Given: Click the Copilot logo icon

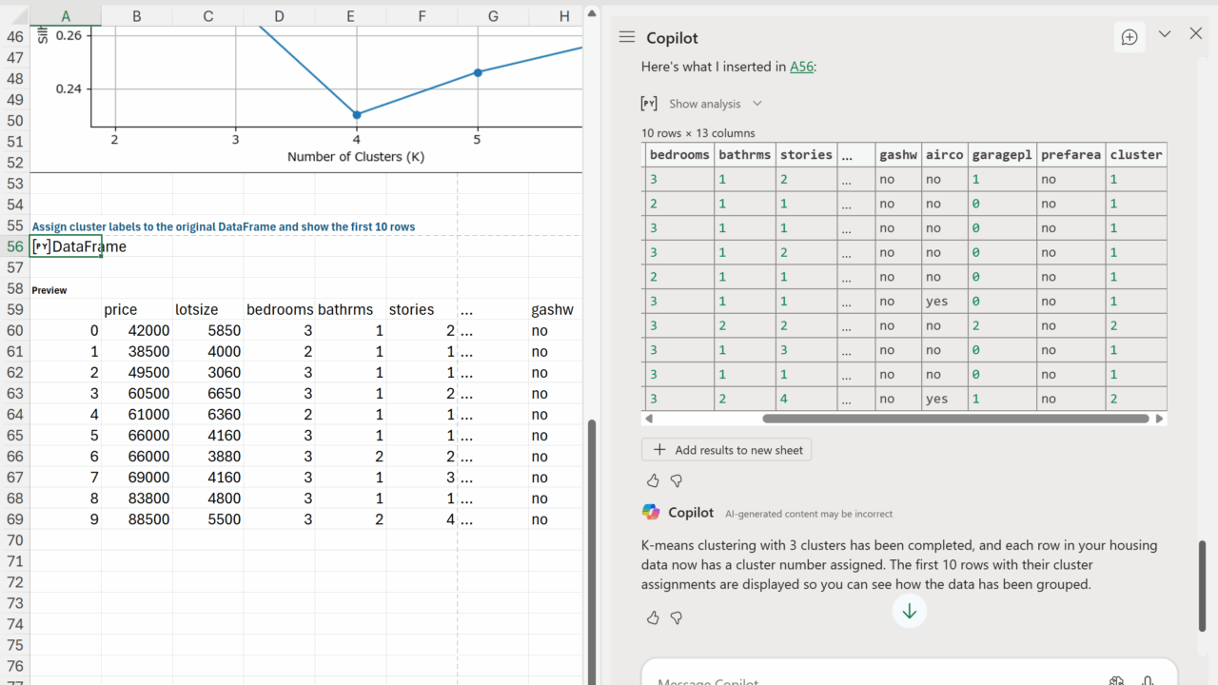Looking at the screenshot, I should 651,512.
